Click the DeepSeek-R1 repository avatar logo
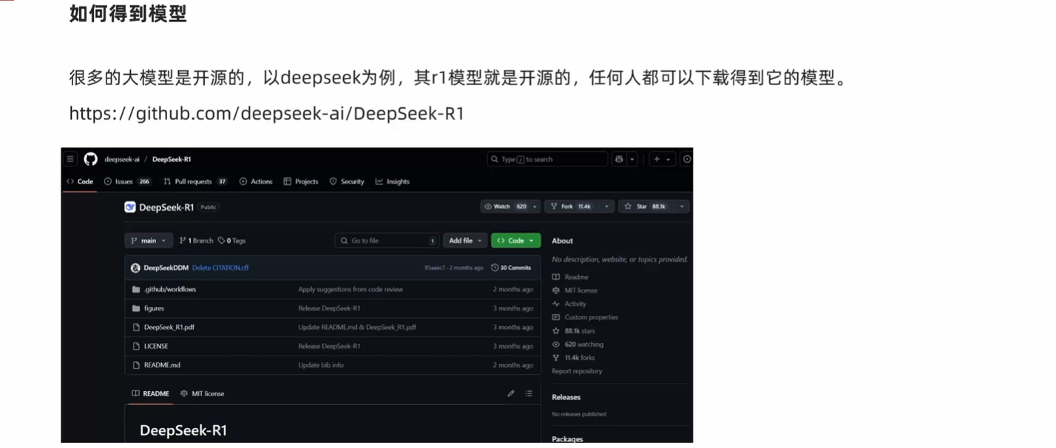This screenshot has height=448, width=1056. 130,207
